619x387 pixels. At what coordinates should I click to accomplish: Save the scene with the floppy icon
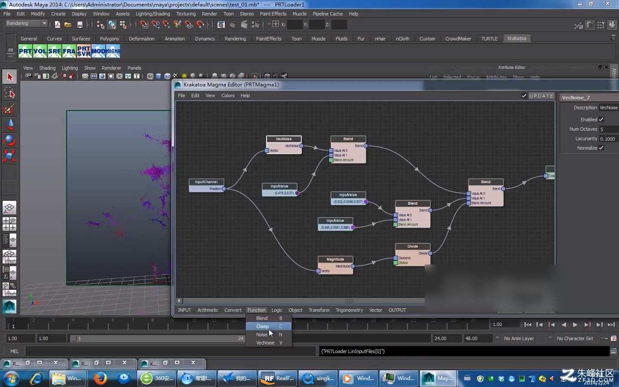click(x=80, y=25)
